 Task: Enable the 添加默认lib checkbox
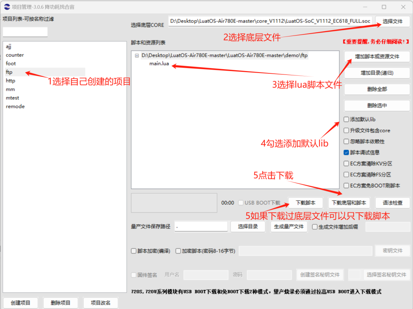(346, 120)
